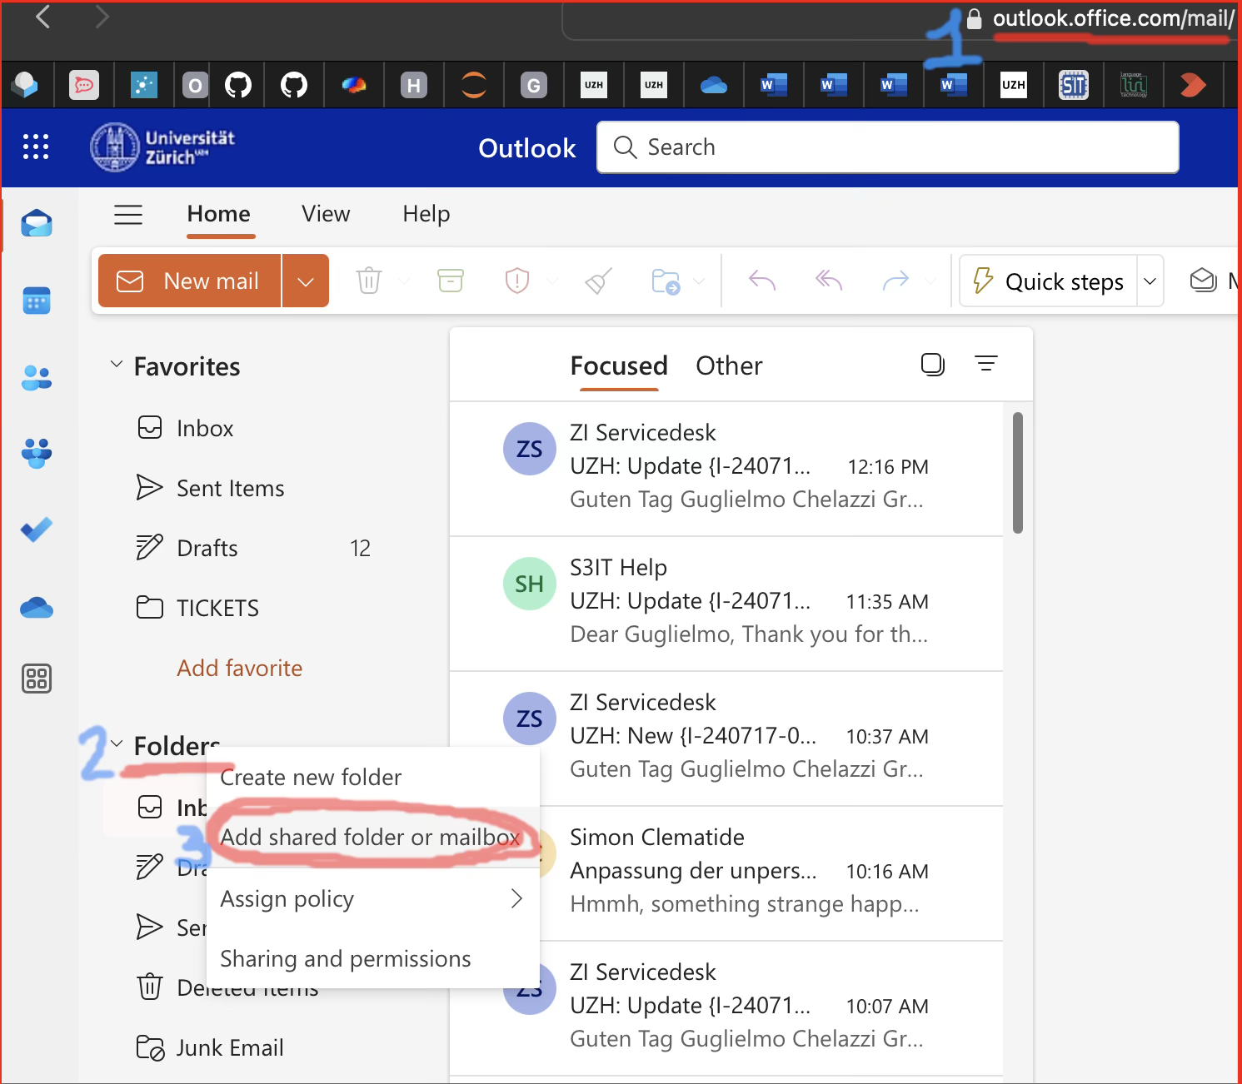Open the Delete options dropdown arrow

click(404, 281)
